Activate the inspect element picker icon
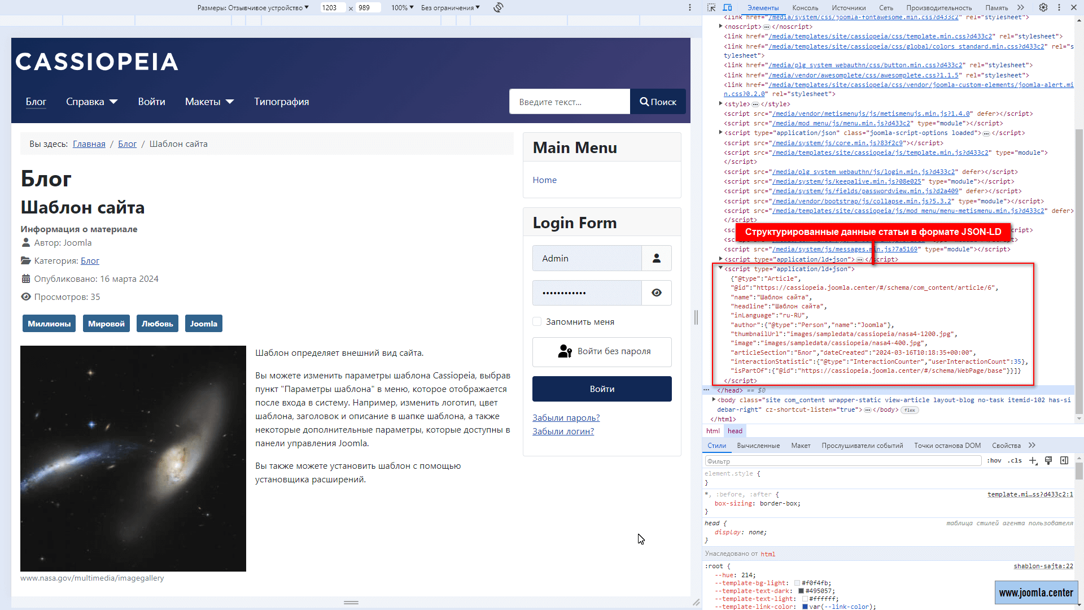 coord(711,7)
